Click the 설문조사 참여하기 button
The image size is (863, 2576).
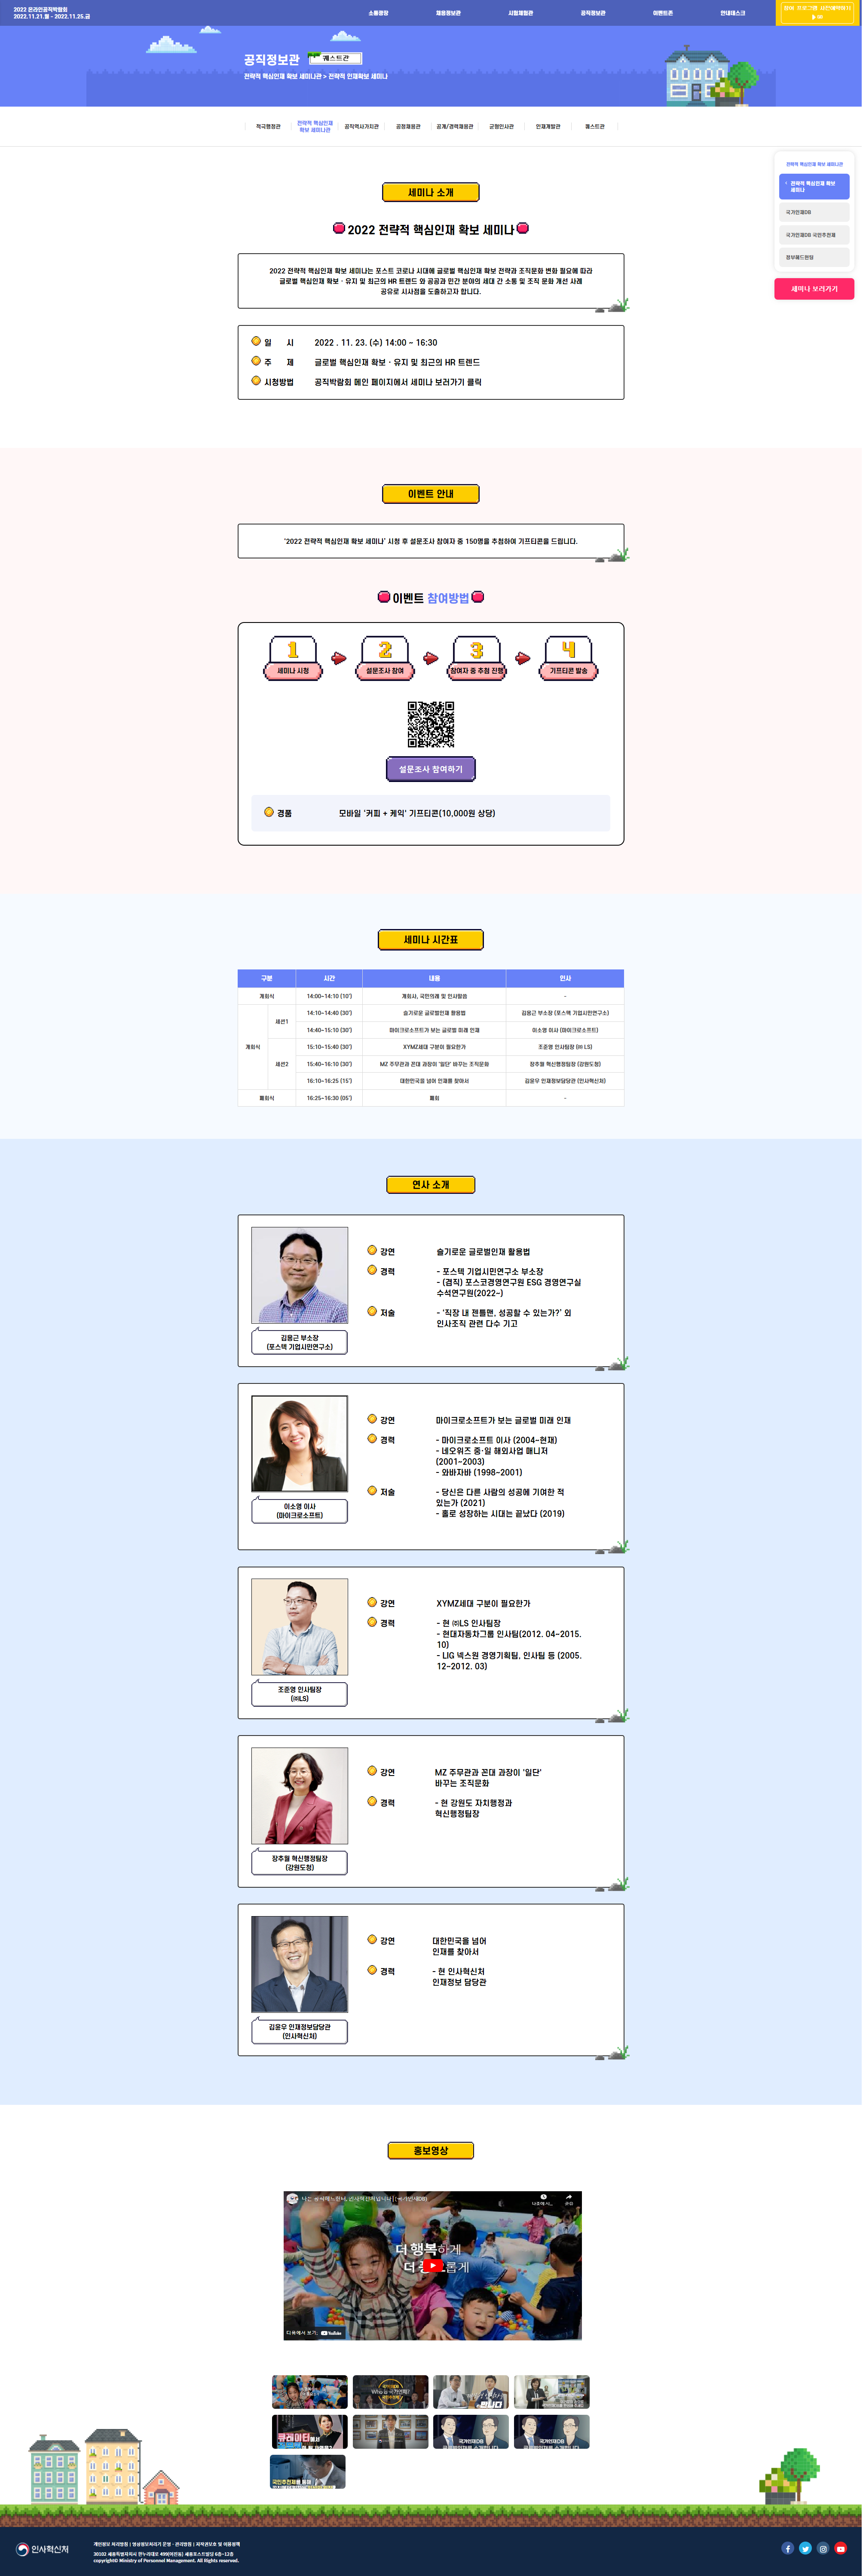point(431,769)
